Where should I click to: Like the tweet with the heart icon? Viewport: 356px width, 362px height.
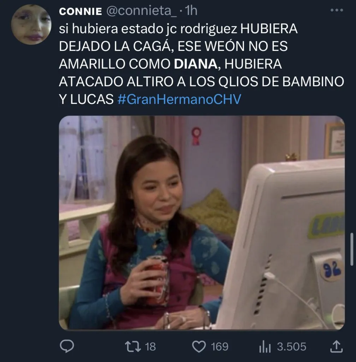tap(199, 347)
